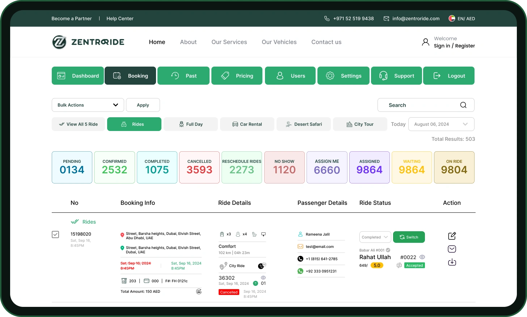
Task: Open the Dashboard tab
Action: click(x=78, y=76)
